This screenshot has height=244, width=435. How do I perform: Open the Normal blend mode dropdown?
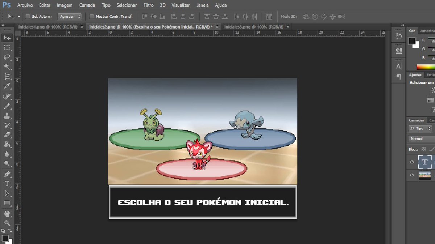coord(421,138)
